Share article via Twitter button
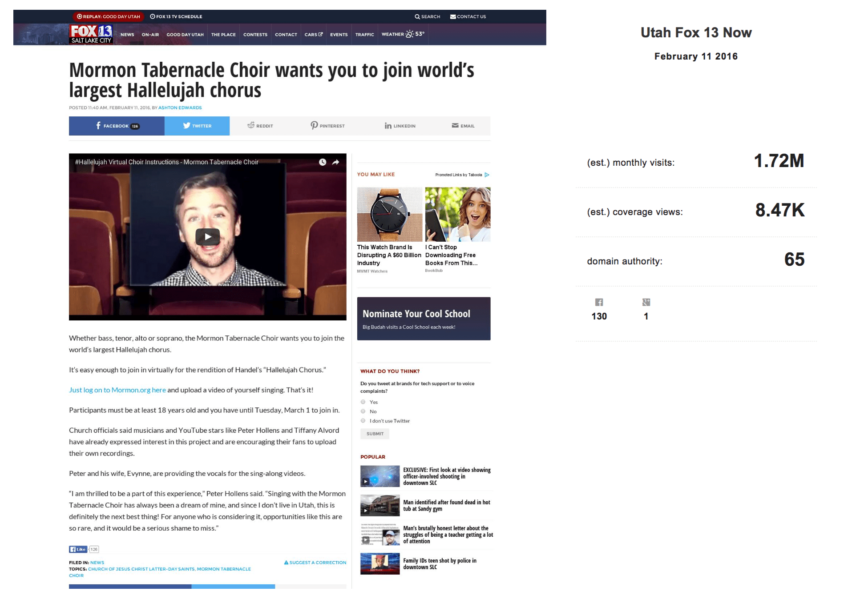Image resolution: width=856 pixels, height=599 pixels. (x=197, y=126)
